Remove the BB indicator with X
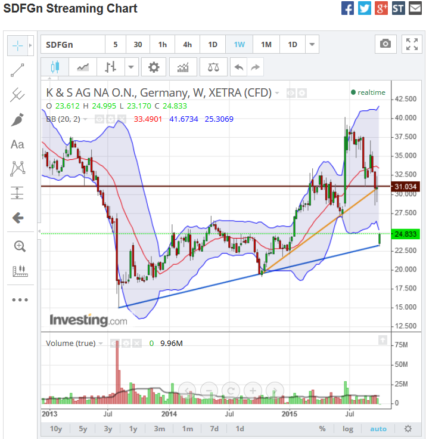426x439 pixels. (122, 119)
